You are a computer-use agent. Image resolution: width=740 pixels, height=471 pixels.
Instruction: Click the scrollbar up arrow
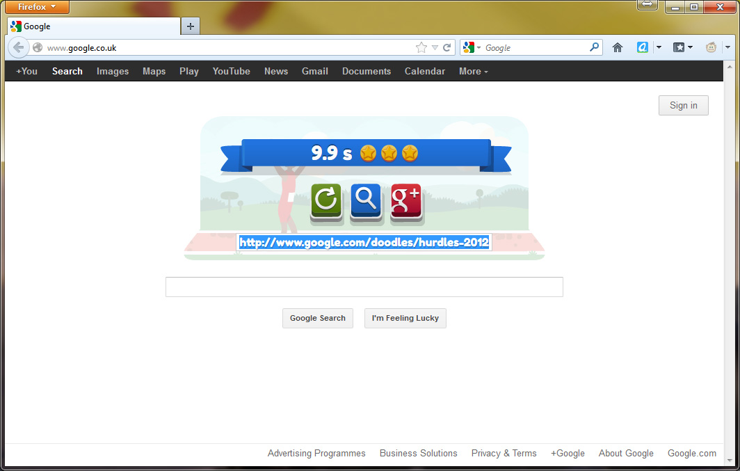pyautogui.click(x=730, y=67)
